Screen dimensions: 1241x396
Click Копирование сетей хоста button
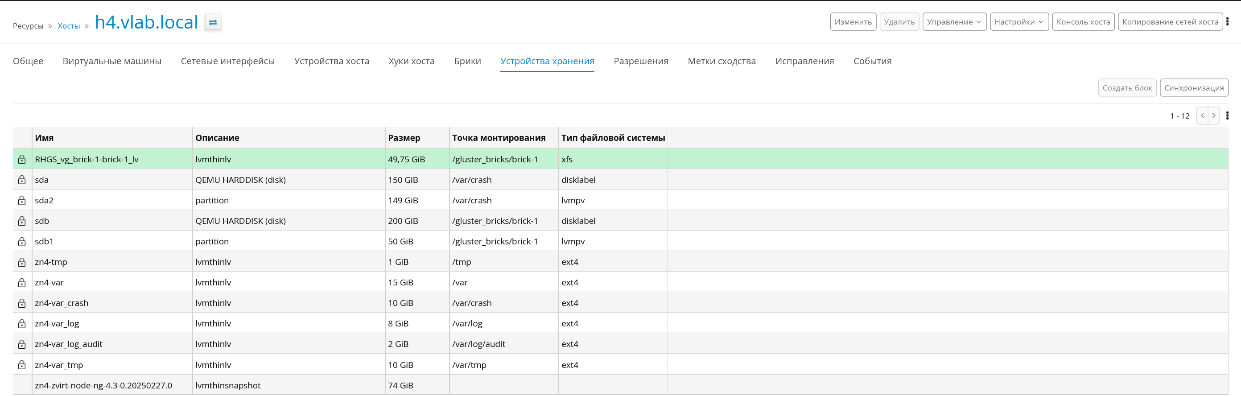pyautogui.click(x=1170, y=22)
